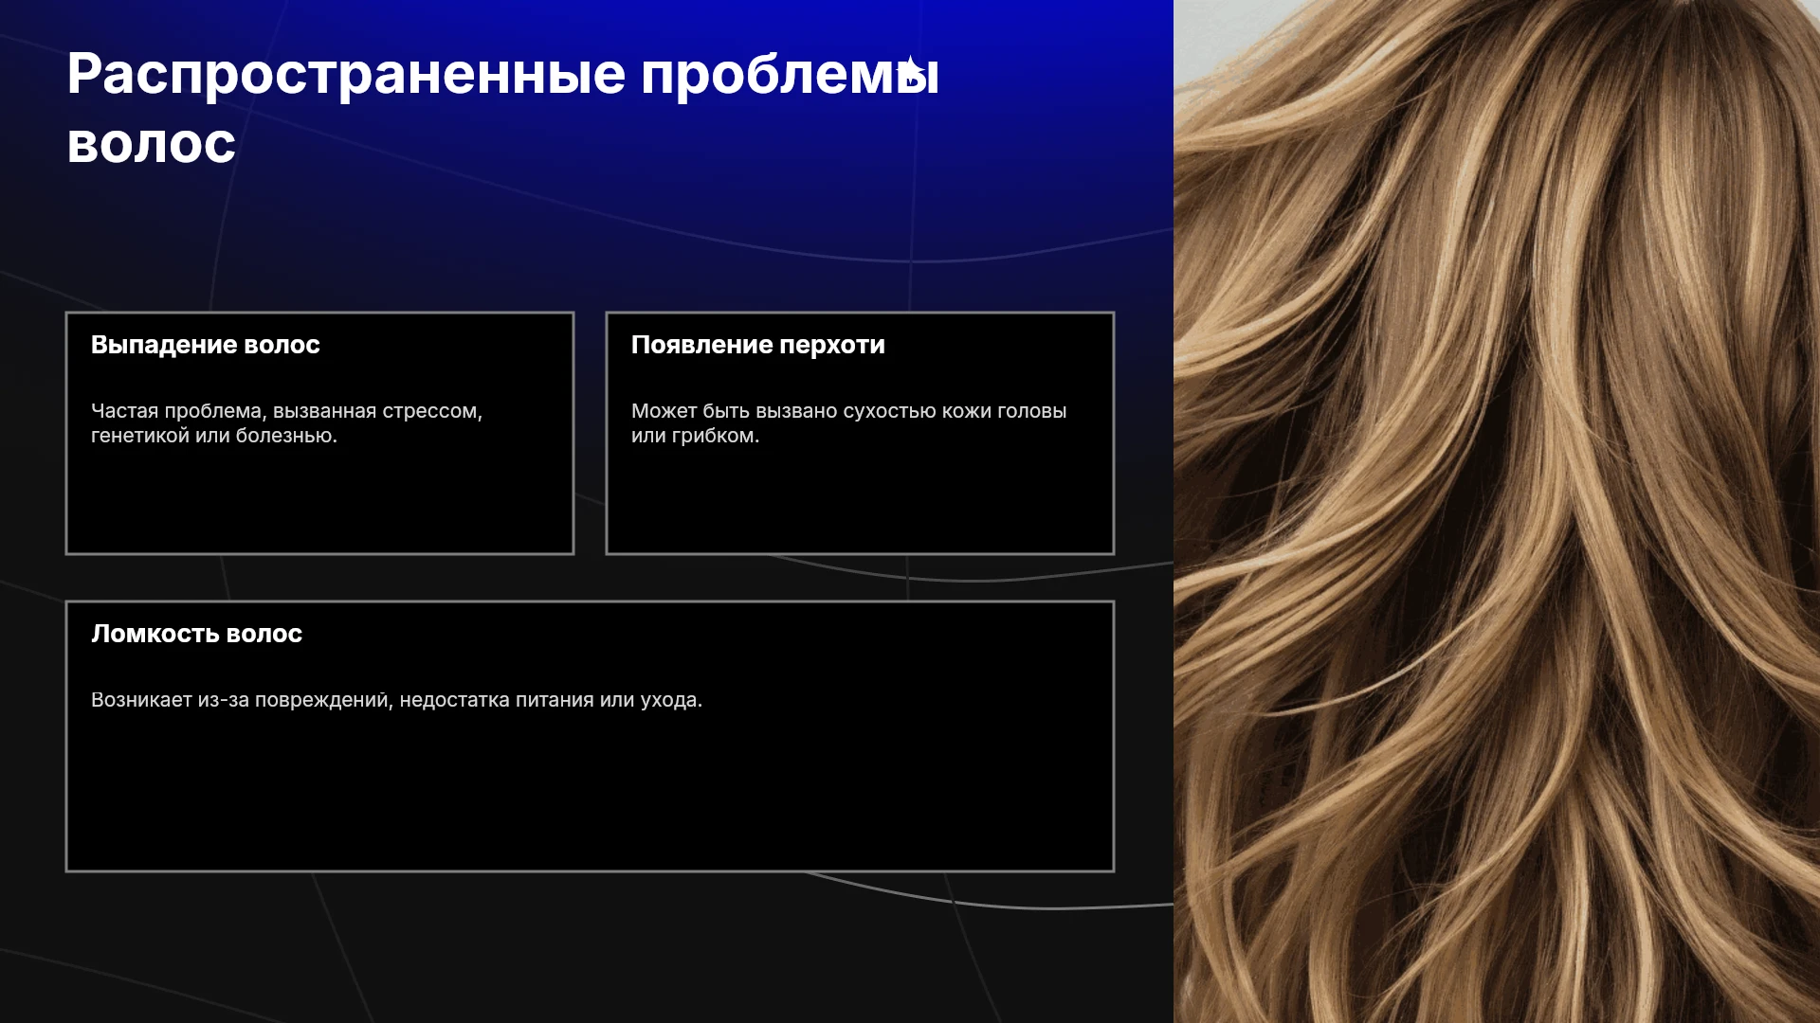Screen dimensions: 1820x1023
Task: Select the word "проблемы" in the heading
Action: tap(790, 74)
